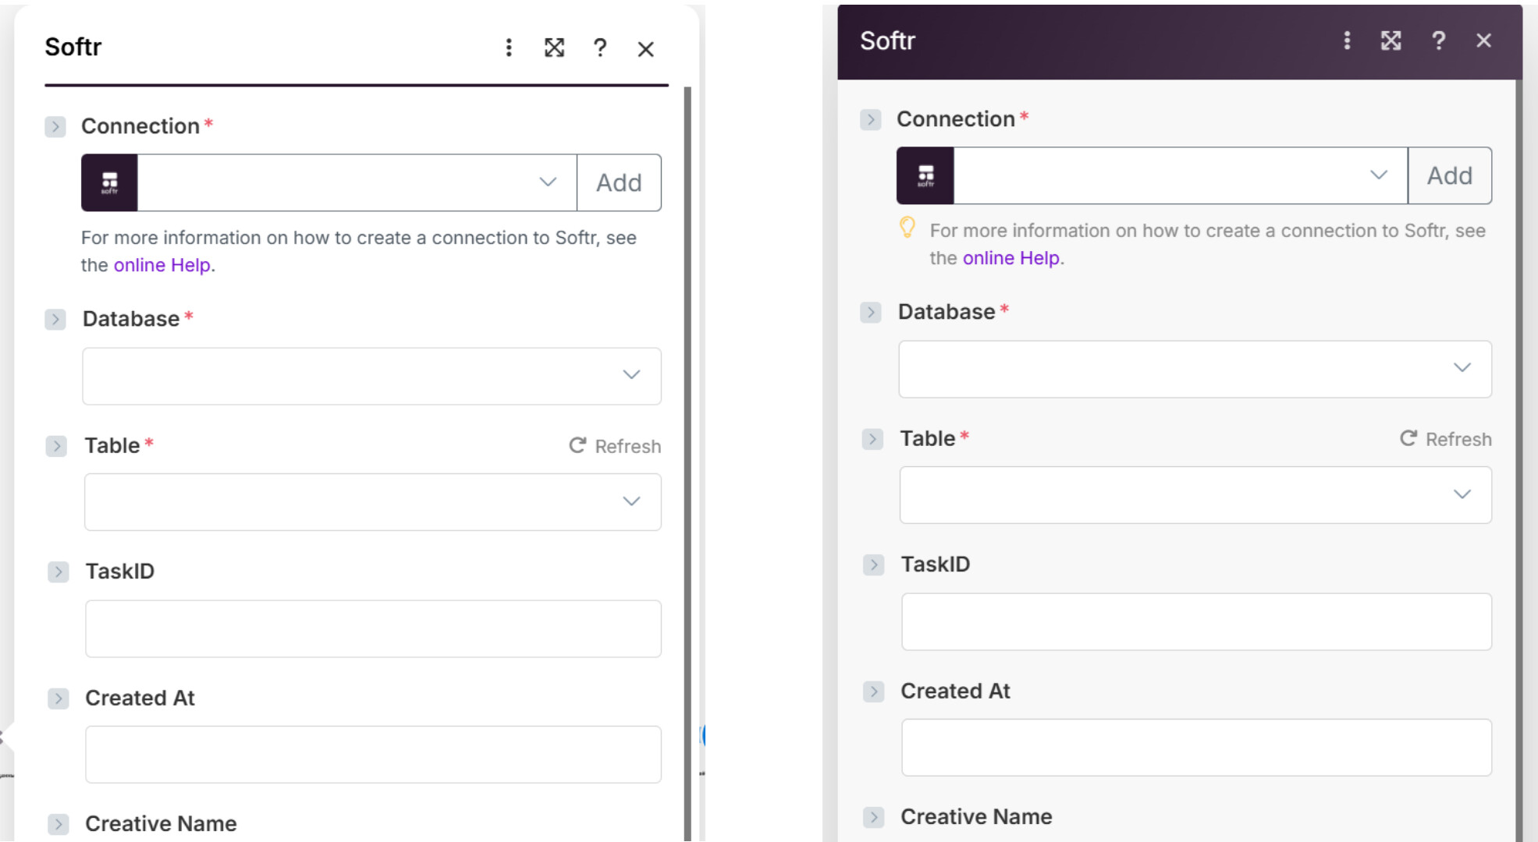Open Table dropdown in right panel
The height and width of the screenshot is (842, 1538).
(x=1195, y=495)
